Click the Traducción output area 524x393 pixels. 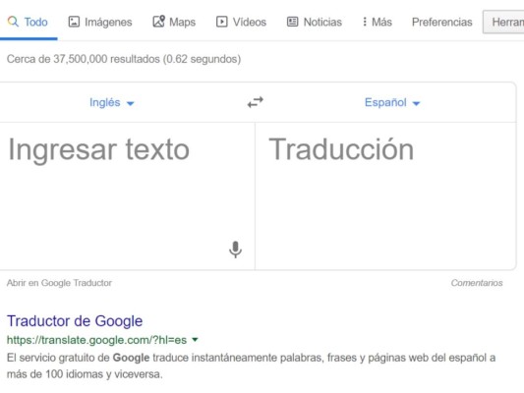click(x=385, y=196)
